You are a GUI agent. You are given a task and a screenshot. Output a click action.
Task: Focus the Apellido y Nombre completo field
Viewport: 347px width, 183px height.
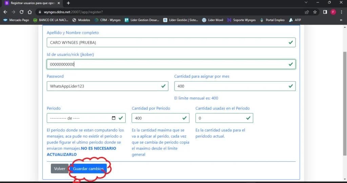166,42
